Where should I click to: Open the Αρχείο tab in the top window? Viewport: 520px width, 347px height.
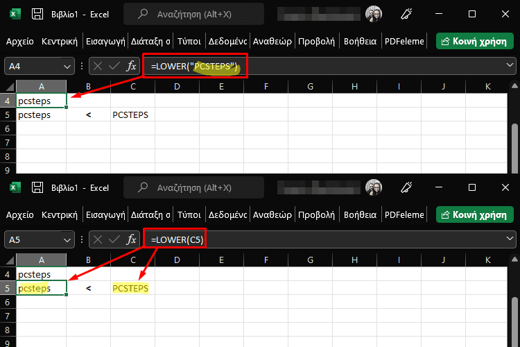tap(20, 41)
